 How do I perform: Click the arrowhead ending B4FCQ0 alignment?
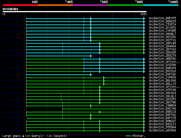click(x=91, y=75)
